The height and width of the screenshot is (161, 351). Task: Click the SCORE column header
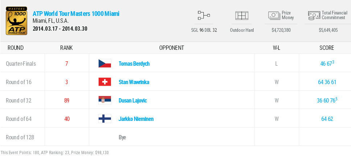[x=327, y=48]
